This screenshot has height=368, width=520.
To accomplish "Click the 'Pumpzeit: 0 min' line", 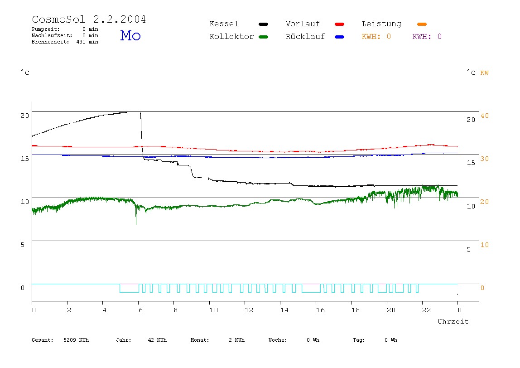I will click(x=65, y=29).
